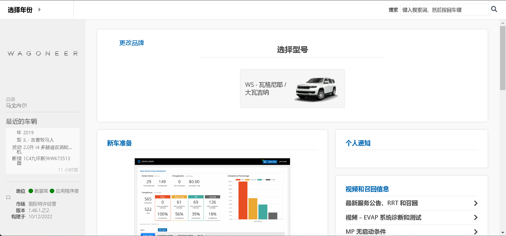Open the 个人通知 heading link

(x=358, y=143)
